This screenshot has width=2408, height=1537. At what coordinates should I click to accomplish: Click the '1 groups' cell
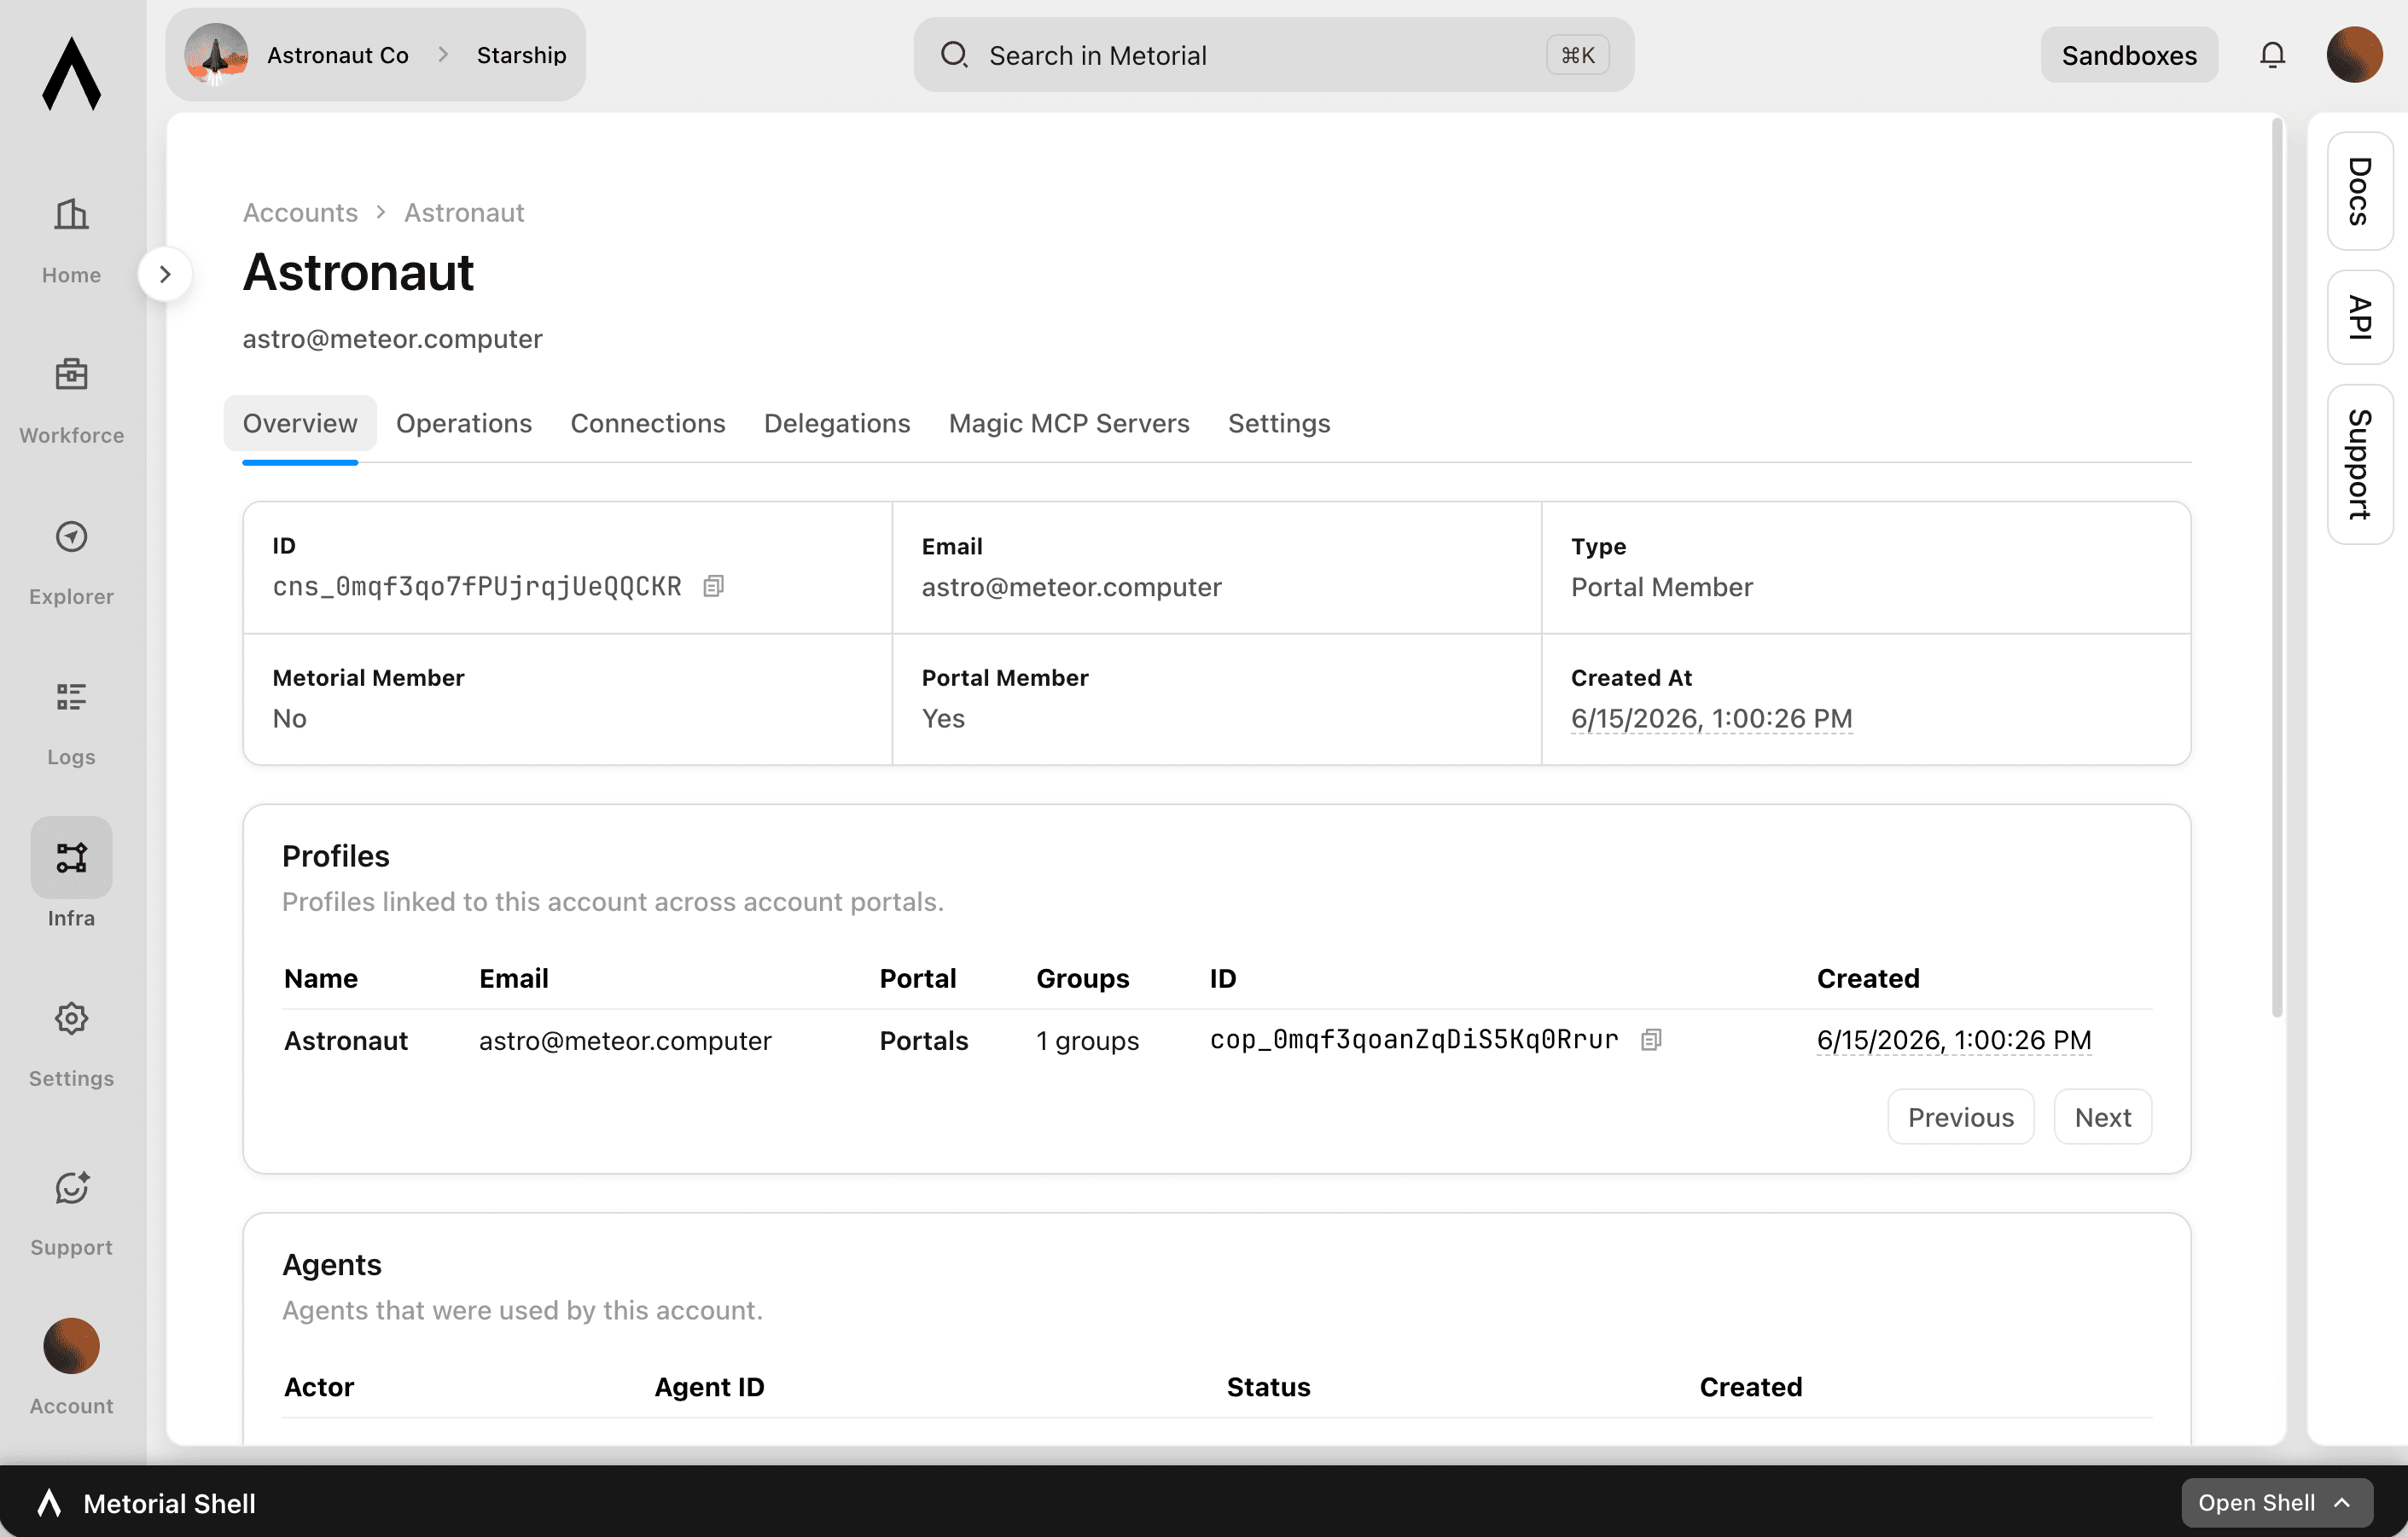click(x=1087, y=1041)
